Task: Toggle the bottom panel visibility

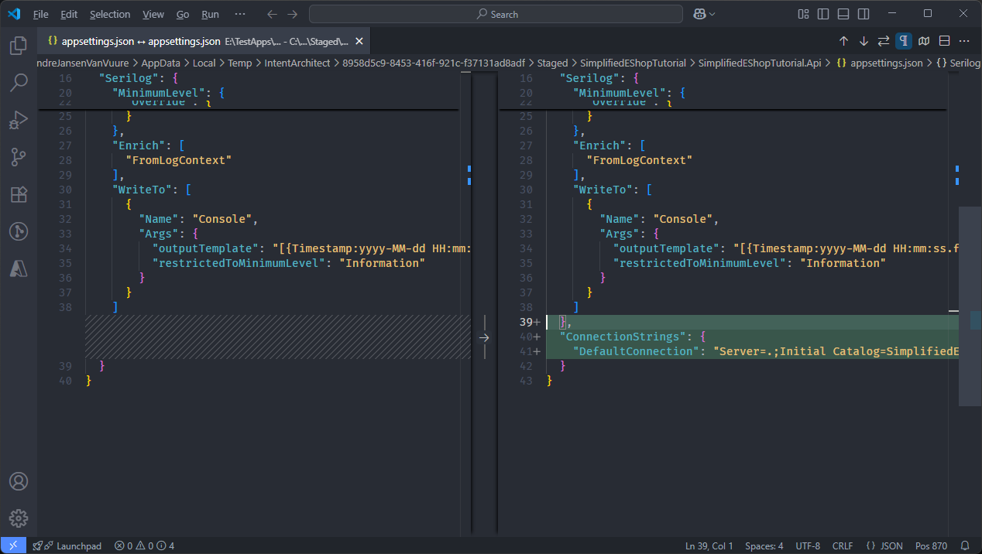Action: [843, 14]
